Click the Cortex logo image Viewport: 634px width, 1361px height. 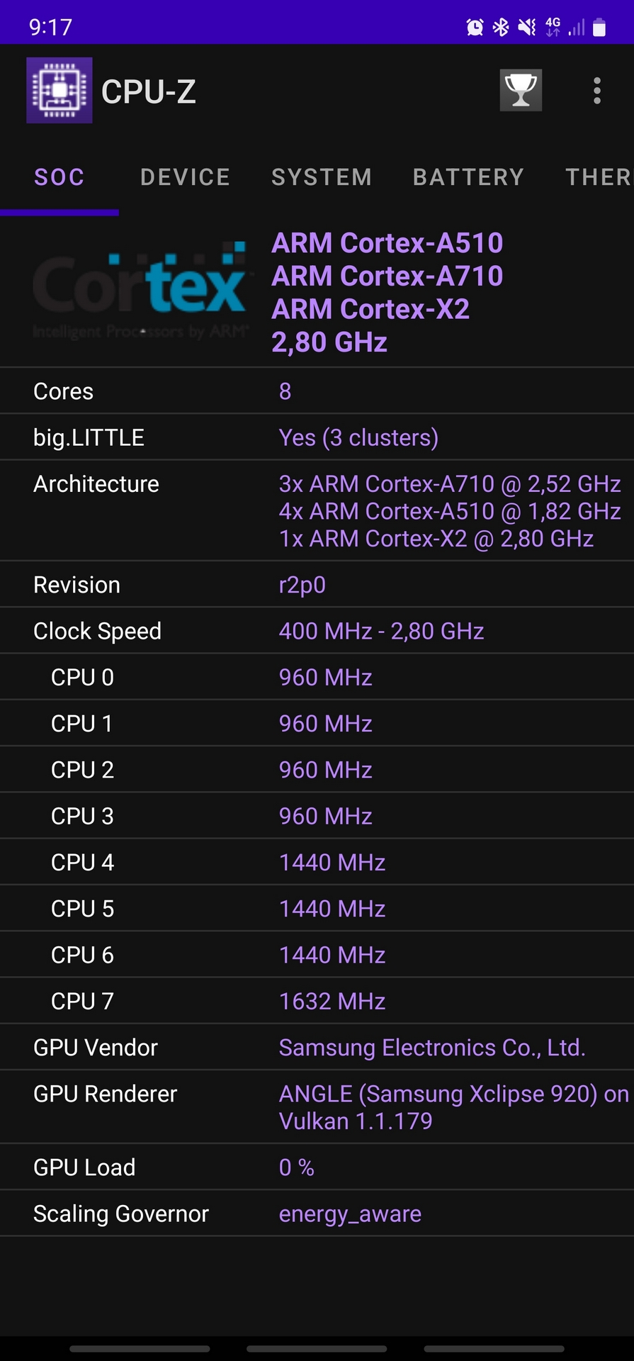pyautogui.click(x=140, y=291)
